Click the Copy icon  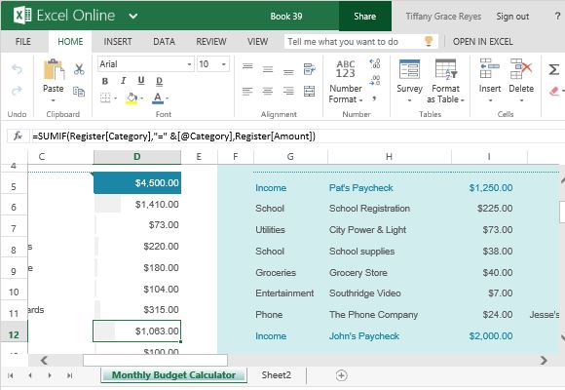[x=79, y=92]
